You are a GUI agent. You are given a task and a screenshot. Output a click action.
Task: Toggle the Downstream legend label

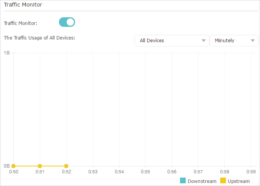[x=202, y=181]
